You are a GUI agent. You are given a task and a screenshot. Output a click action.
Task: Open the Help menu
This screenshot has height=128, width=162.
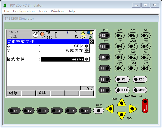click(x=71, y=11)
